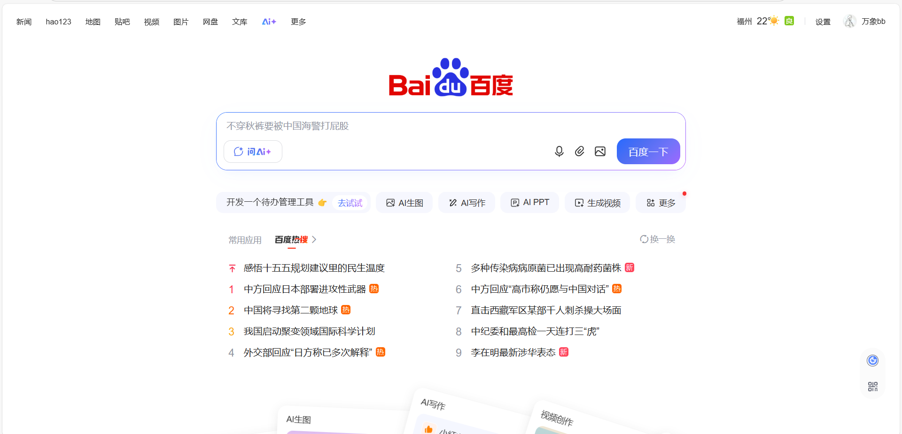Click the refresh icon beside 换一换

tap(644, 239)
